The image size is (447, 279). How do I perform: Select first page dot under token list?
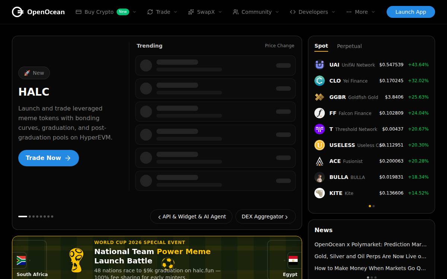[370, 206]
